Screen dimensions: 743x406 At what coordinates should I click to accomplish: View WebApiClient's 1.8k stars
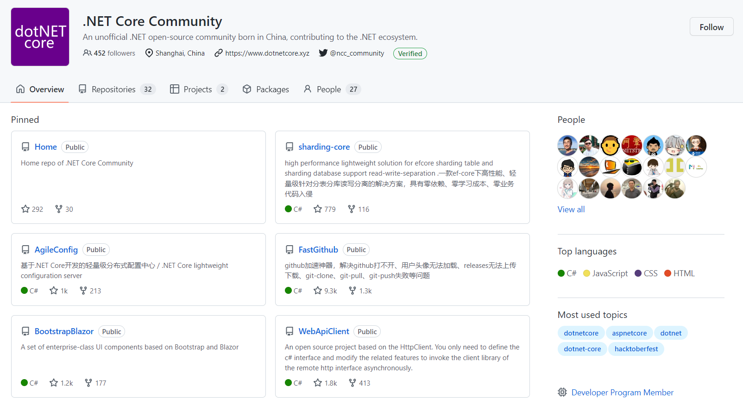tap(325, 383)
